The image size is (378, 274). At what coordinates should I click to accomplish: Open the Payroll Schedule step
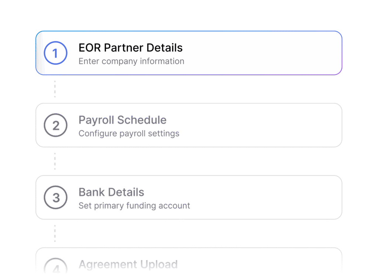click(189, 125)
